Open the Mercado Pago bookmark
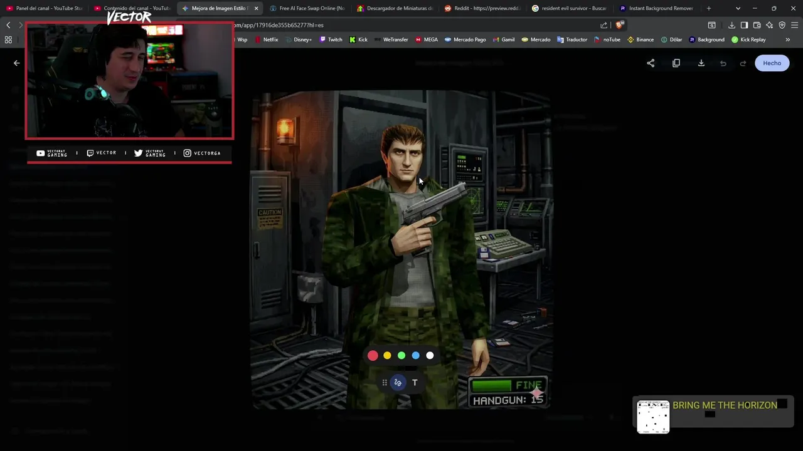803x451 pixels. point(465,39)
